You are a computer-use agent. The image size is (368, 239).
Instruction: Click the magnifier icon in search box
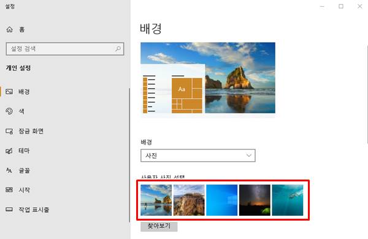(118, 49)
